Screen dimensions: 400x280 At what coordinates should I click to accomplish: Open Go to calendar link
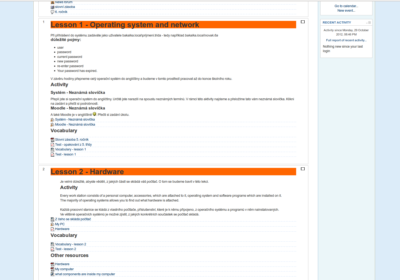click(x=346, y=6)
